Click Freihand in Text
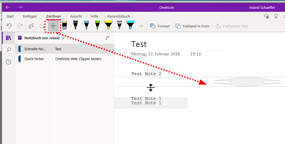Image resolution: width=285 pixels, height=144 pixels. click(x=231, y=26)
